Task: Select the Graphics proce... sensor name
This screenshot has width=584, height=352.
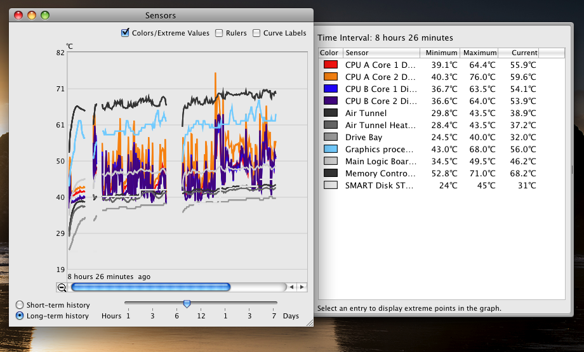Action: click(379, 149)
